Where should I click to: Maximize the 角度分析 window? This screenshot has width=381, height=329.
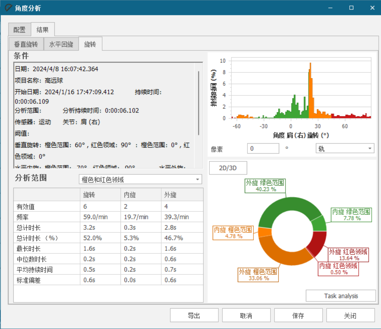(351, 8)
